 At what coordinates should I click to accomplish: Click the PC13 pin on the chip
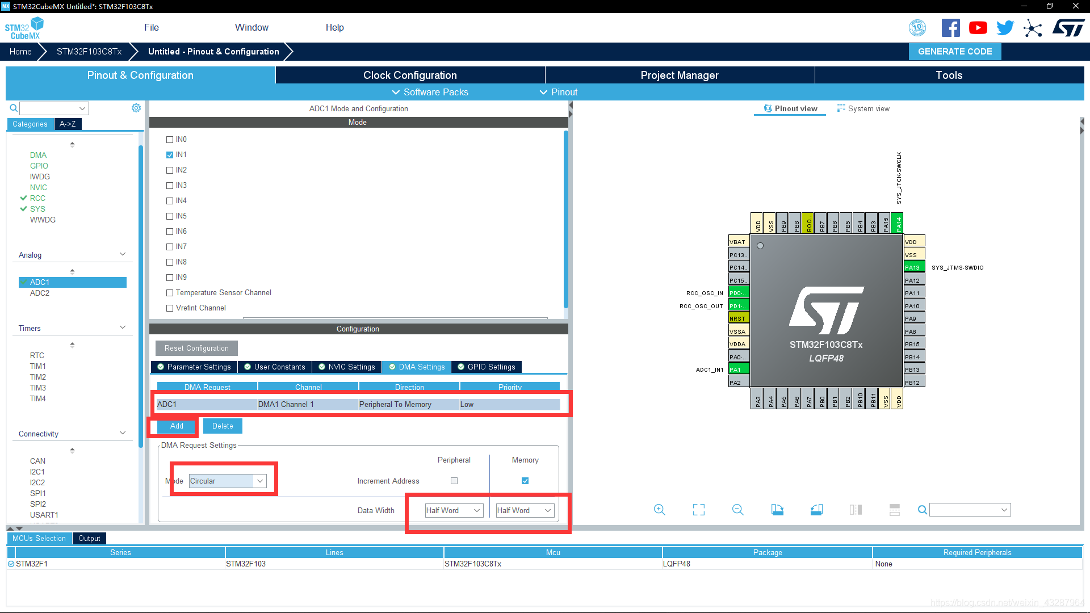(739, 255)
